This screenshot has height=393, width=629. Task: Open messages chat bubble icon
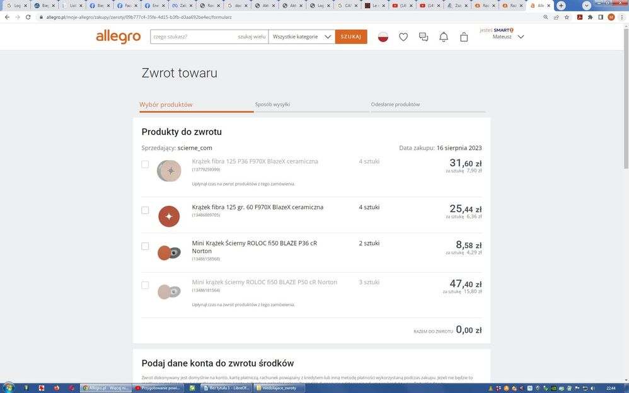424,37
